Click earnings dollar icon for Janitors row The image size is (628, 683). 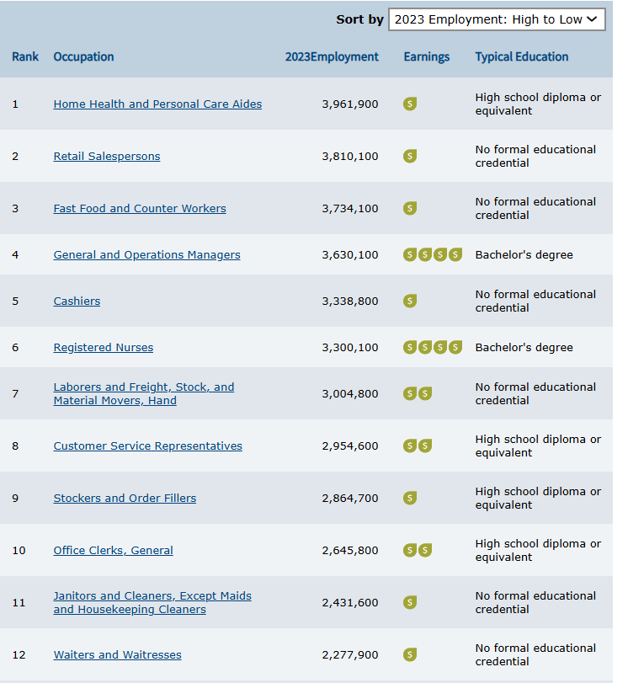tap(410, 602)
